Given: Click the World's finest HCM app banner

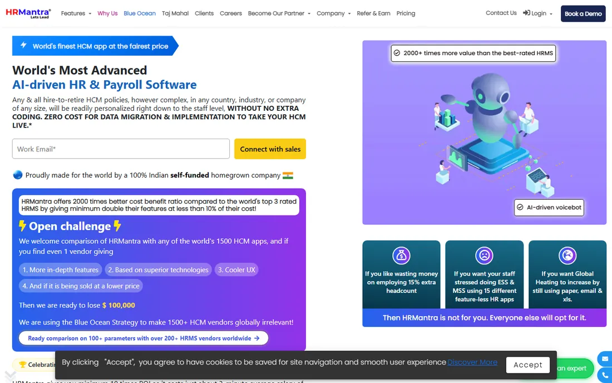Looking at the screenshot, I should click(x=95, y=46).
